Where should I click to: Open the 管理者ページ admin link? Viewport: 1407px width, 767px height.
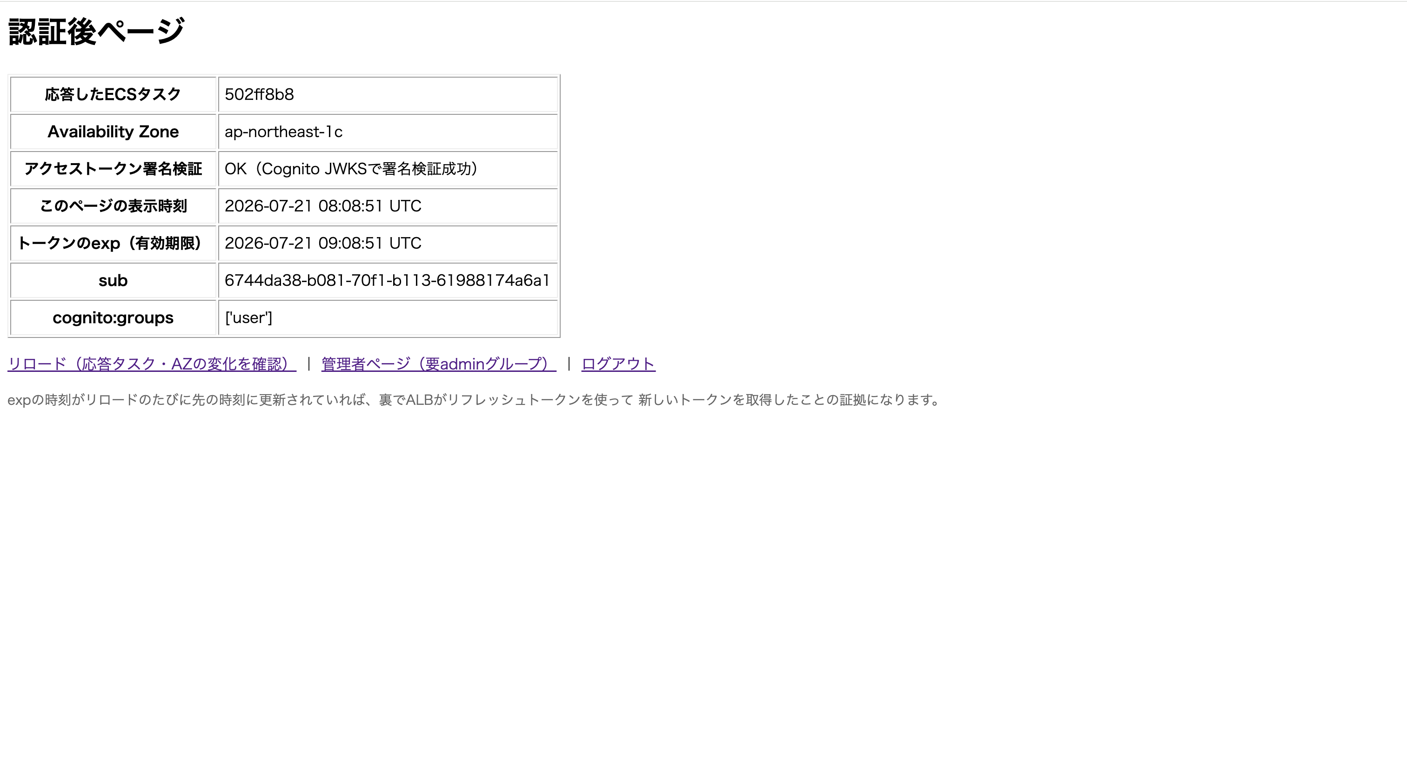point(439,364)
